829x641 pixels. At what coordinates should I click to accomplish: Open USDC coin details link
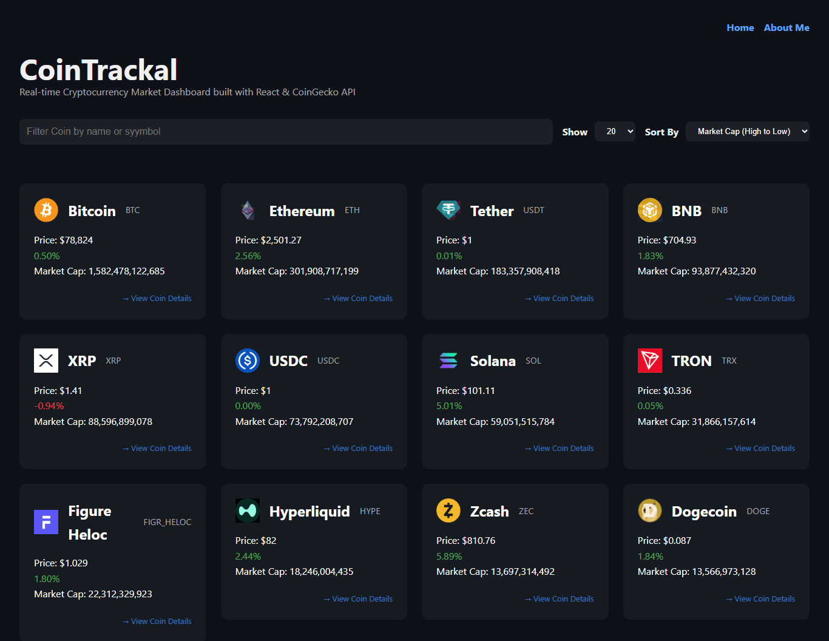tap(358, 449)
